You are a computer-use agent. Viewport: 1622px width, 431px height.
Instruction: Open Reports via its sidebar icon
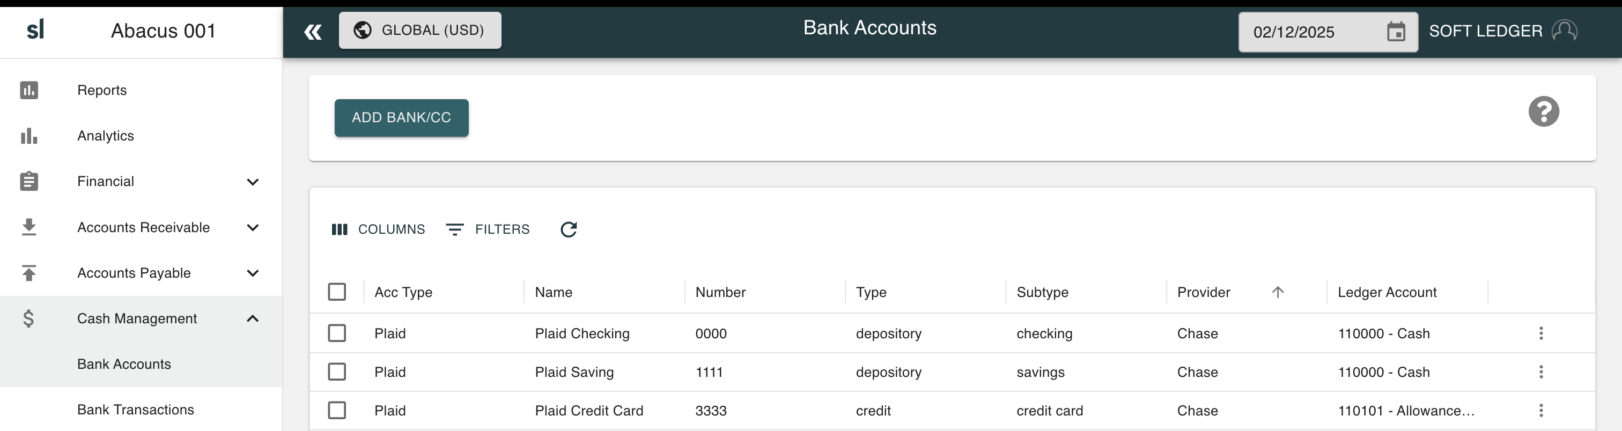tap(29, 90)
